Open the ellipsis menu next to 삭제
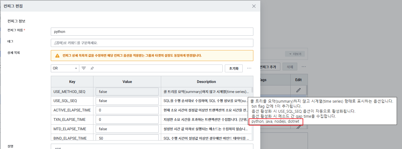The image size is (402, 149). [304, 67]
